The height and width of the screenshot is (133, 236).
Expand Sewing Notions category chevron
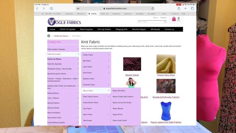(78, 93)
